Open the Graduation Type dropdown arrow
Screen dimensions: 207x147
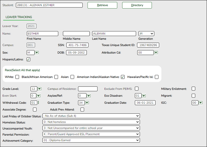pos(87,103)
